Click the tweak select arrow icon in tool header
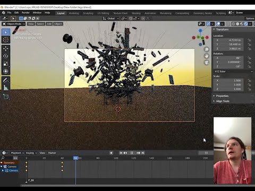The height and width of the screenshot is (191, 255). click(13, 19)
